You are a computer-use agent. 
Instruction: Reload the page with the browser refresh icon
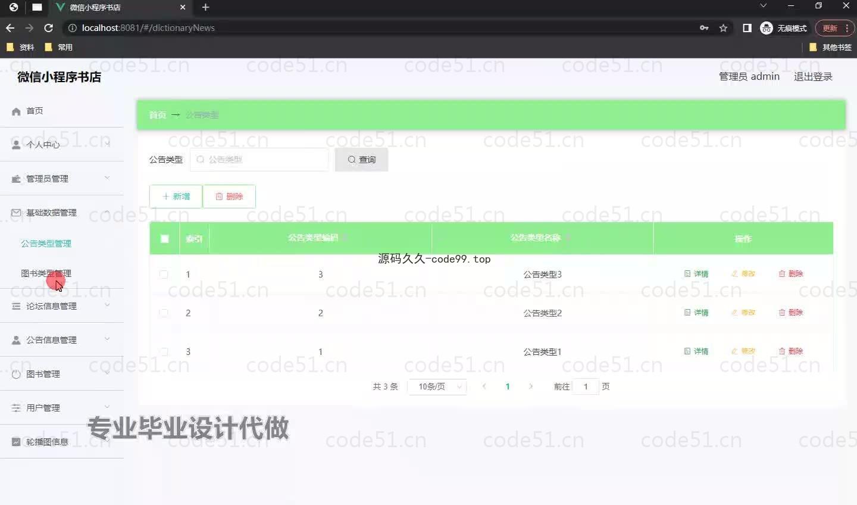(x=49, y=28)
